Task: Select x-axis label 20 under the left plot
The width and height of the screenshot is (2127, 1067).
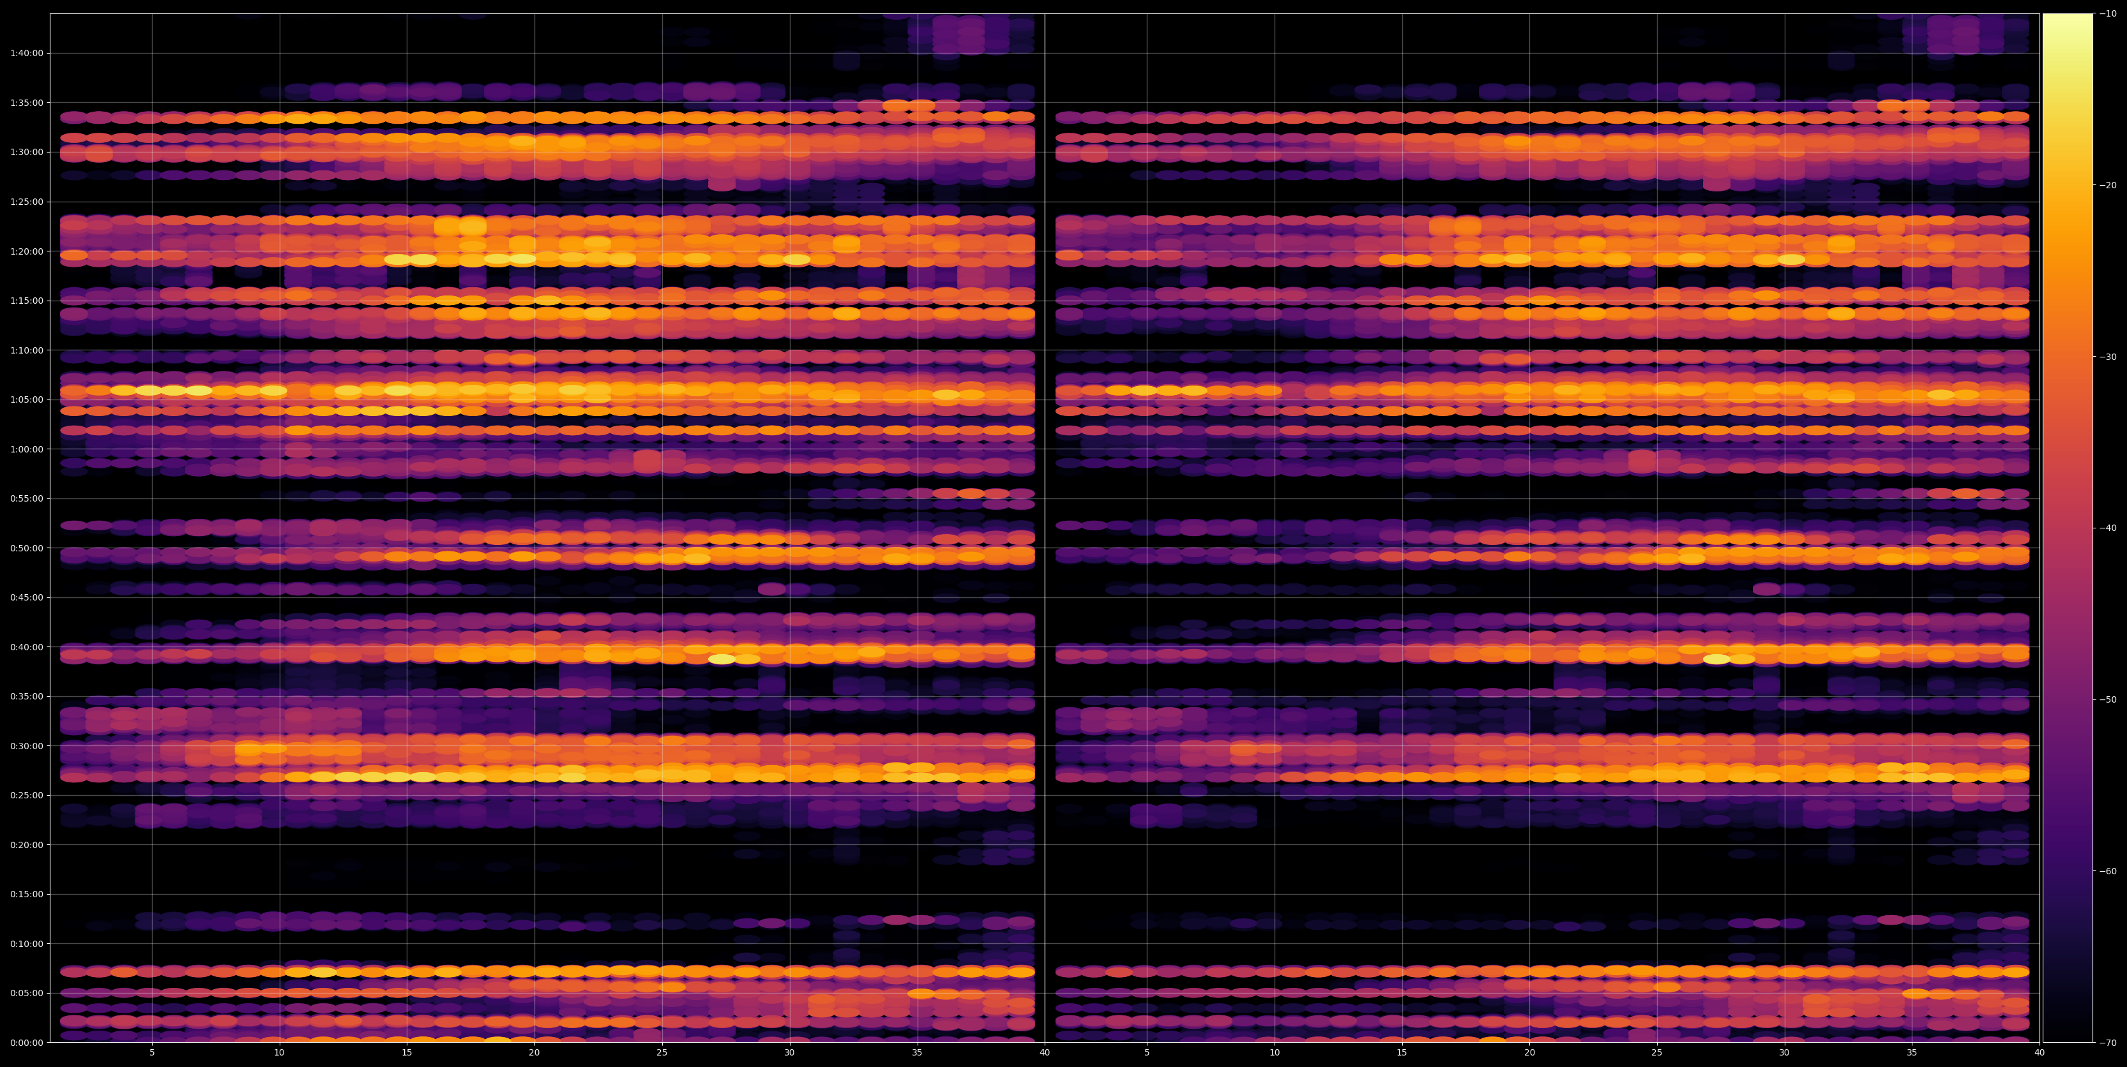Action: tap(534, 1053)
